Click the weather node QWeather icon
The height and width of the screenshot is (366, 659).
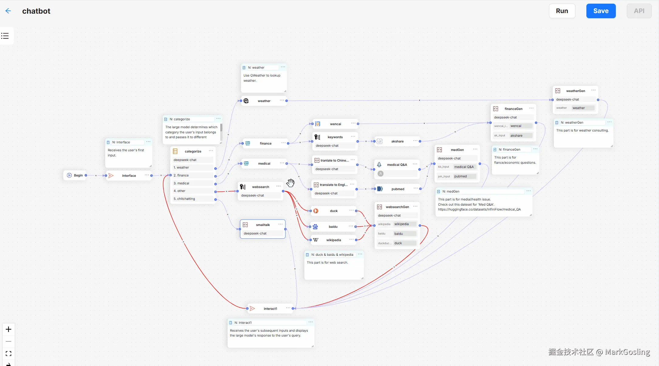tap(246, 101)
